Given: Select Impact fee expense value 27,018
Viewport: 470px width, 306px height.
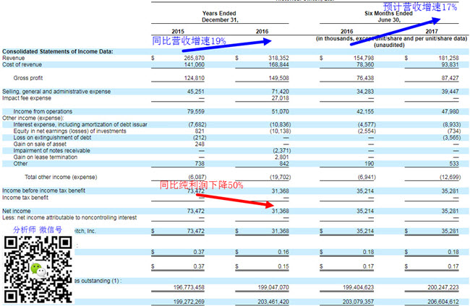Looking at the screenshot, I should (x=280, y=98).
